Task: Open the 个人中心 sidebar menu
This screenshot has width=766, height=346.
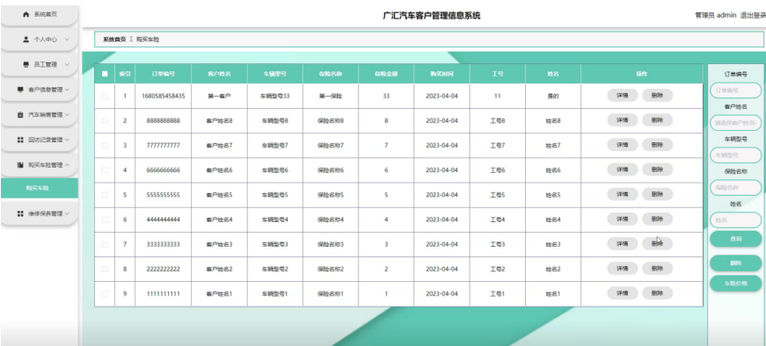Action: [x=39, y=40]
